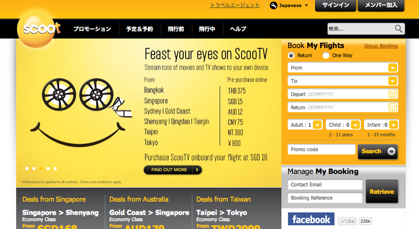Click the トラベルエージェント link
Image resolution: width=419 pixels, height=229 pixels.
tap(235, 5)
